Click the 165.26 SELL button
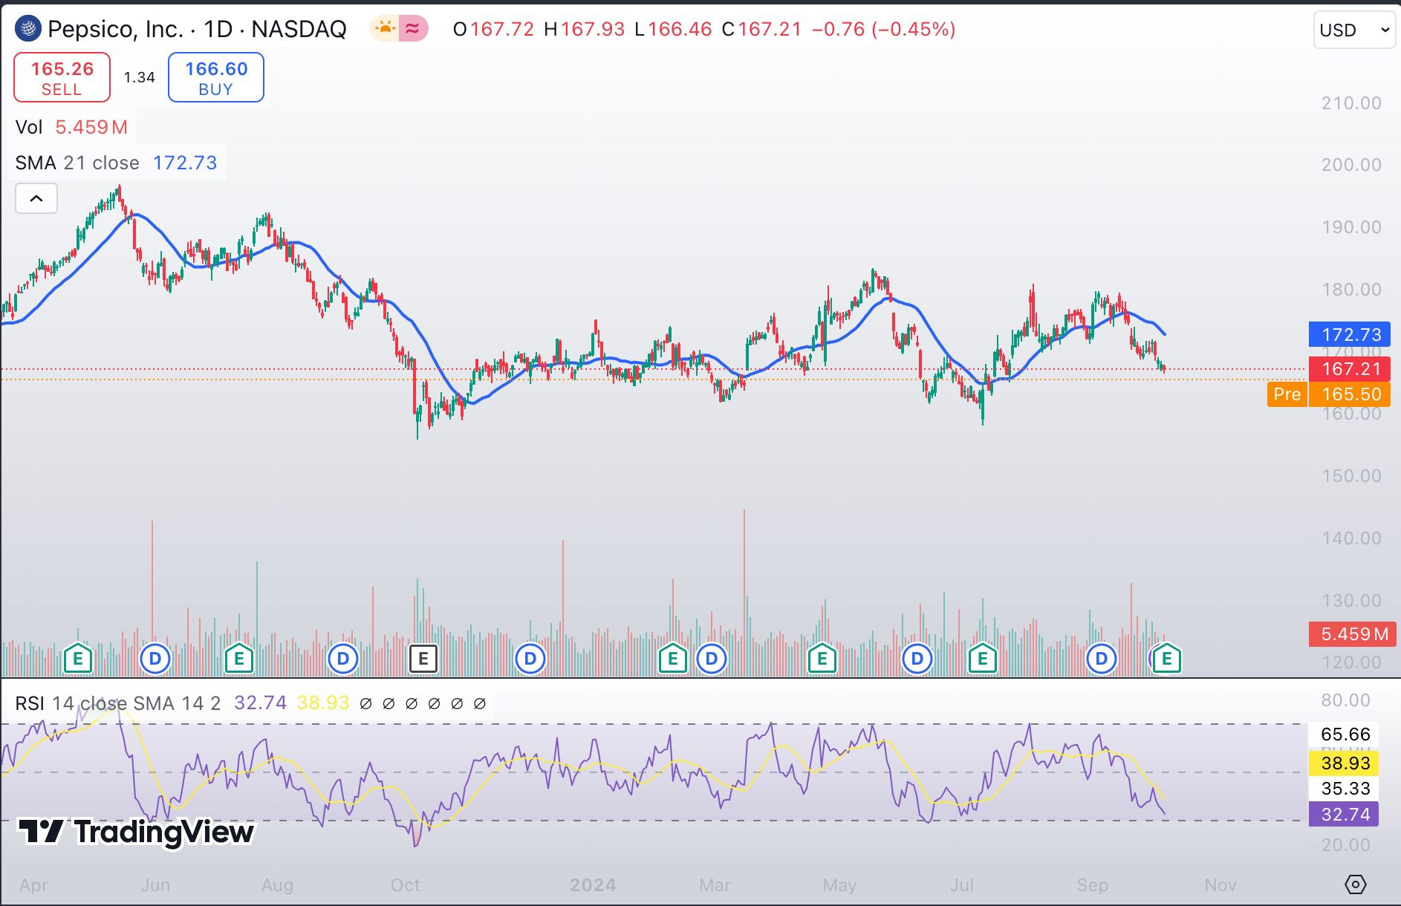 (x=62, y=77)
